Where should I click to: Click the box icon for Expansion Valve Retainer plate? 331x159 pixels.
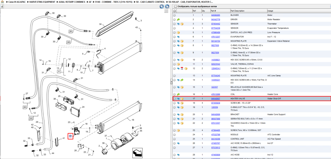point(182,41)
